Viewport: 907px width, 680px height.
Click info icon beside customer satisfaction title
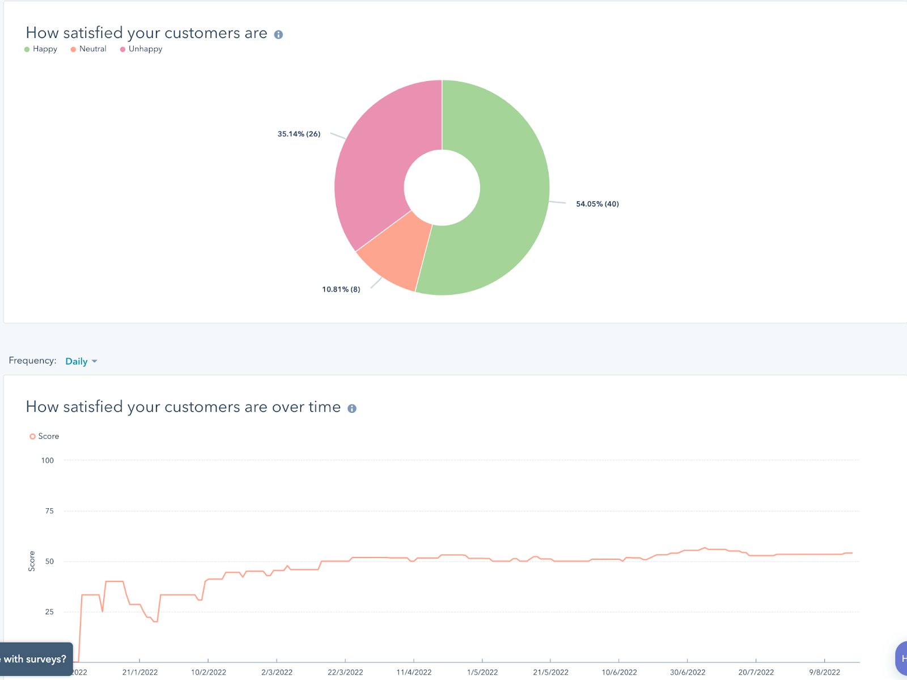(278, 35)
